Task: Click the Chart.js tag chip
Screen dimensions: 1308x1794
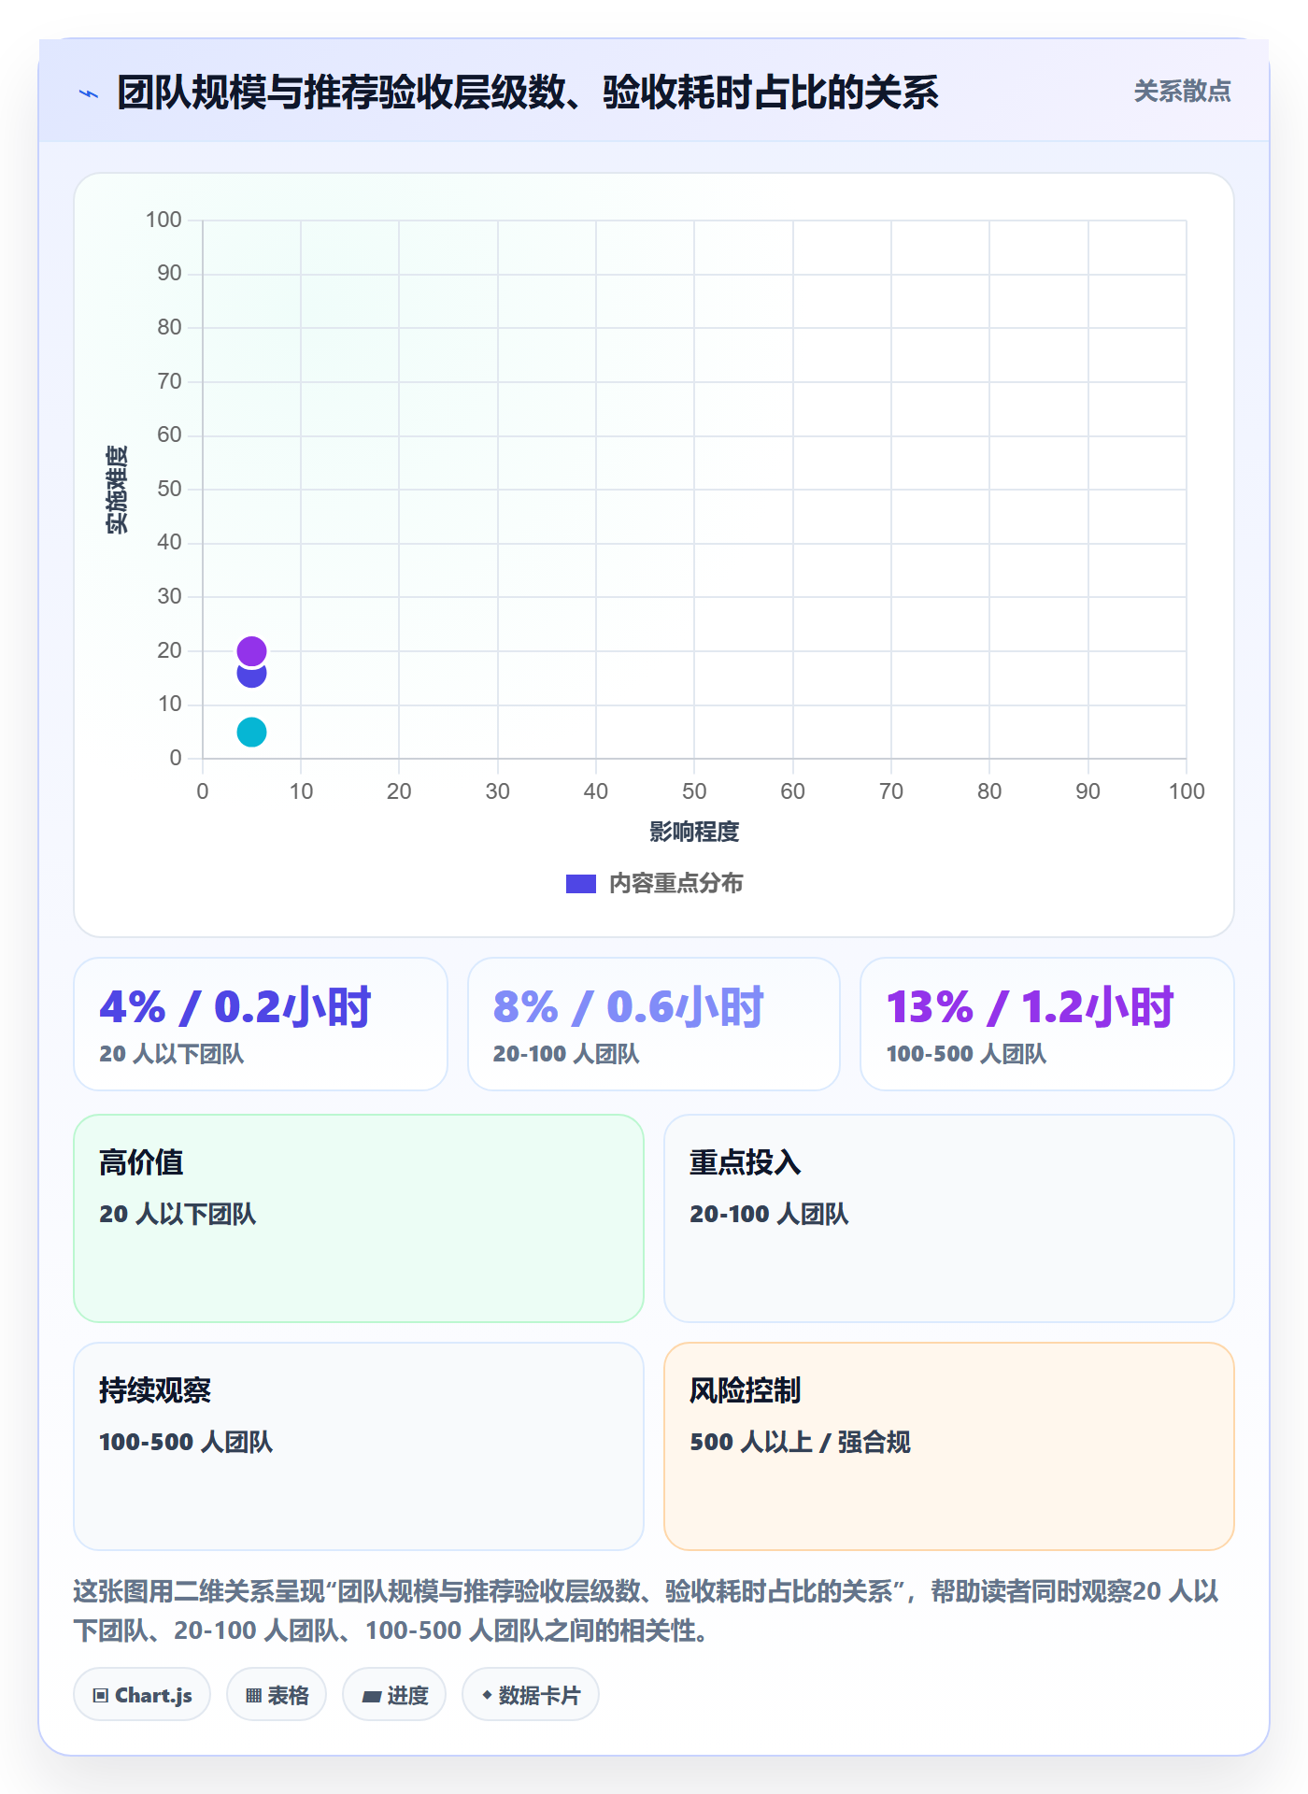Action: point(142,1695)
